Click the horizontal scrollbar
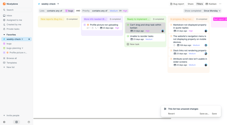 [x=102, y=118]
